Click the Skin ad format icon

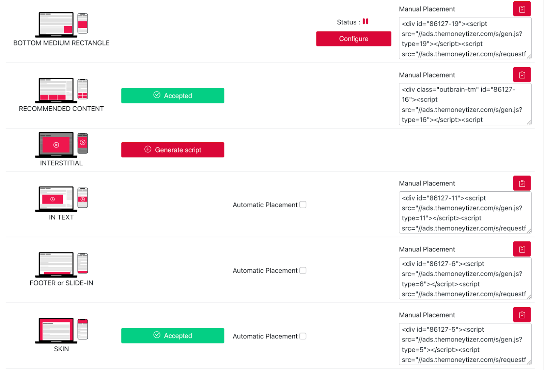(61, 330)
